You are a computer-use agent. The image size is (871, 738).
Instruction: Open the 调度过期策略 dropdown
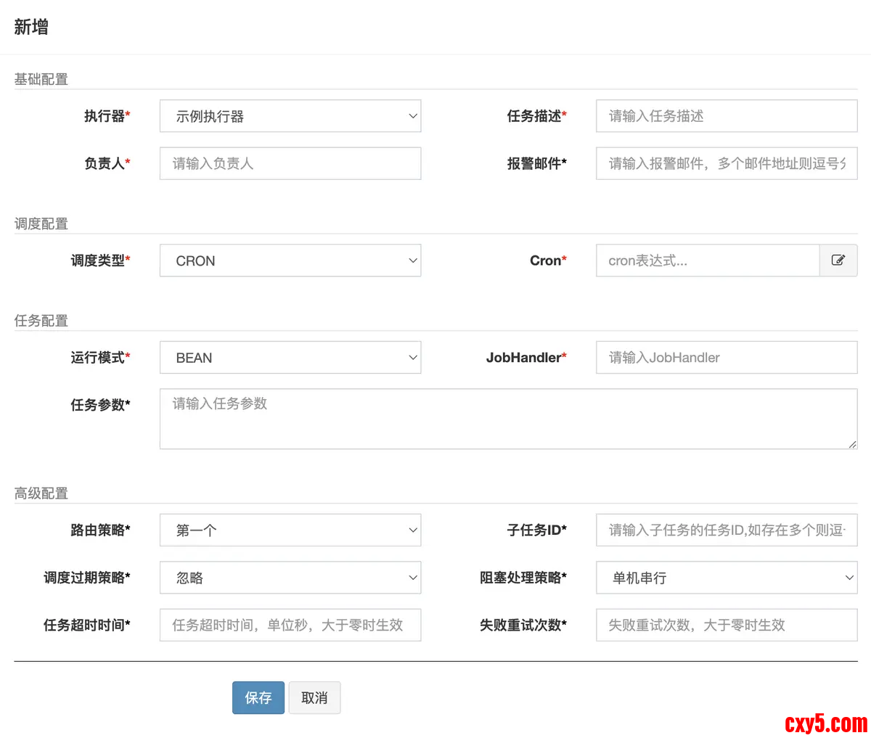290,578
